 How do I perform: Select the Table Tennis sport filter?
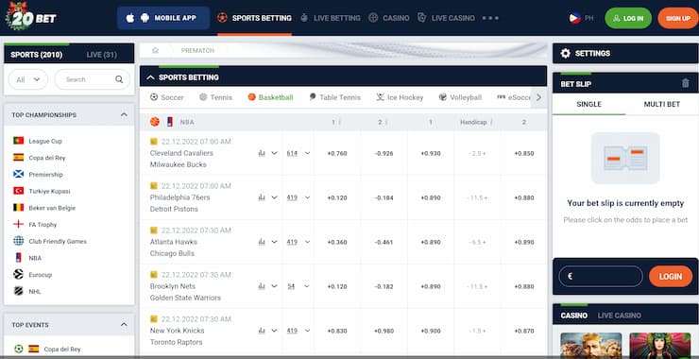[x=334, y=97]
